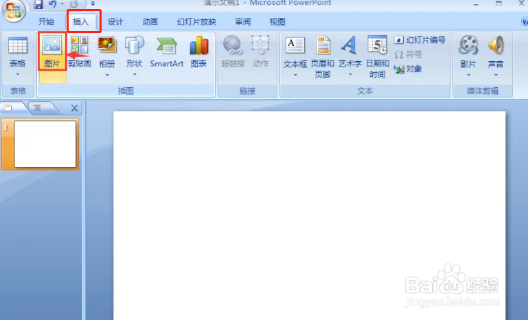This screenshot has width=528, height=320.
Task: Close the slides pane with X
Action: point(74,108)
